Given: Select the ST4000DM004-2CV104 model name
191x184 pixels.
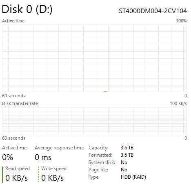Looking at the screenshot, I should coord(153,11).
